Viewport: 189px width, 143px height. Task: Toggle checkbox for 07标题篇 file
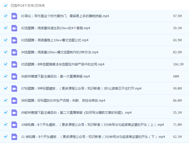(x=6, y=88)
